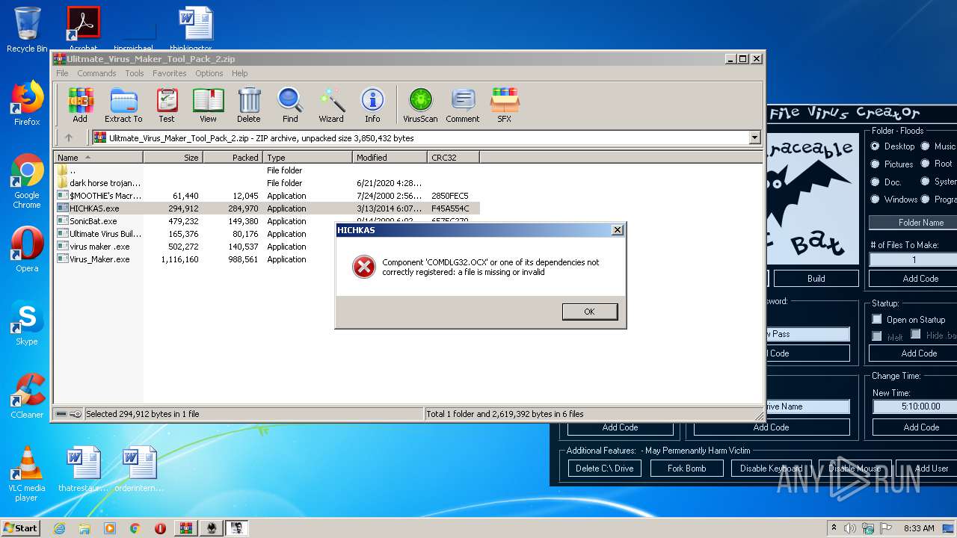Viewport: 957px width, 538px height.
Task: Click Windows Media Player taskbar icon
Action: (110, 528)
